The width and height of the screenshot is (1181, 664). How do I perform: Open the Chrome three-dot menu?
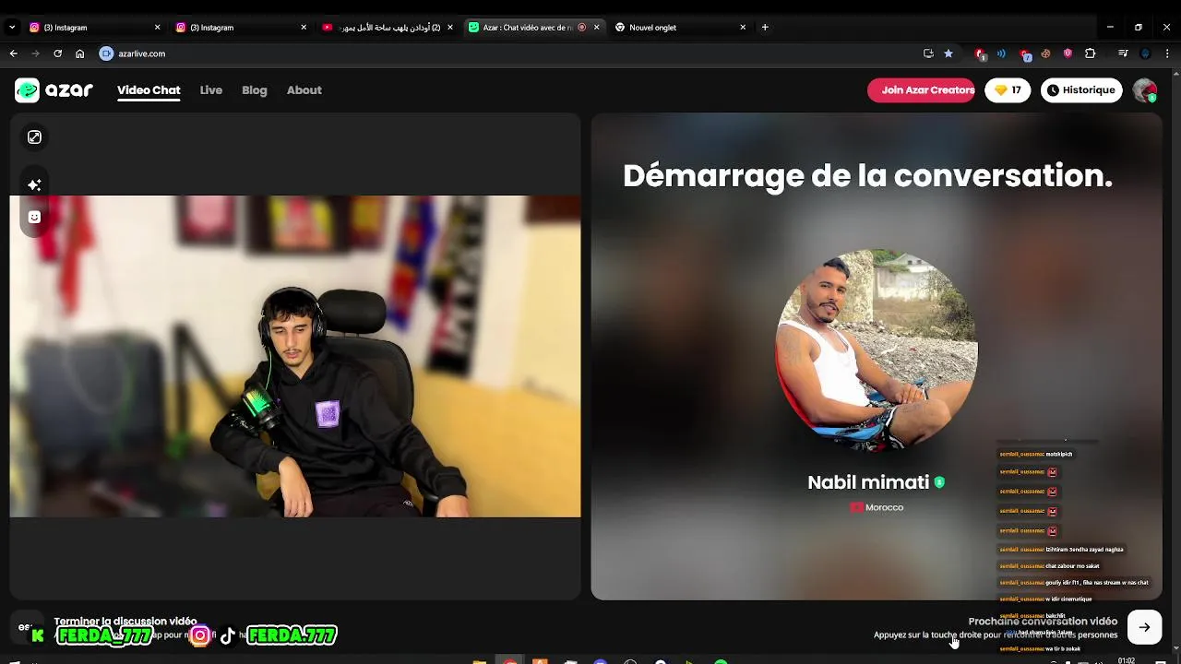[1167, 53]
